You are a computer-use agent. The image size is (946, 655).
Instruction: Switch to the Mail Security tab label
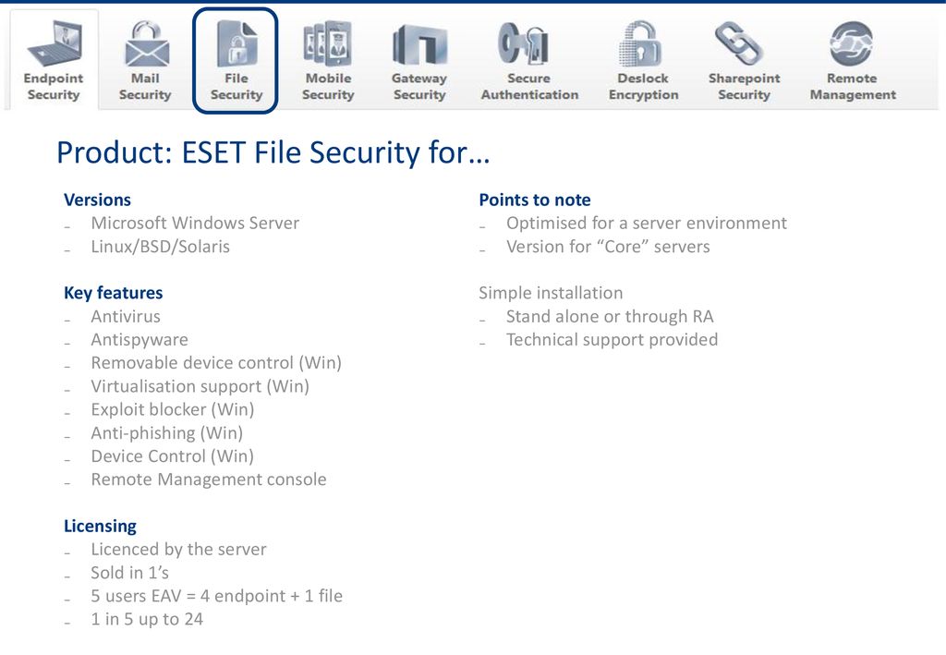[x=145, y=86]
